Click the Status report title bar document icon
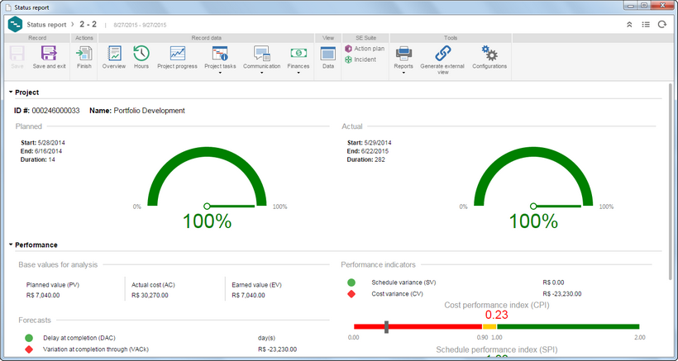Viewport: 678px width, 361px height. (7, 7)
